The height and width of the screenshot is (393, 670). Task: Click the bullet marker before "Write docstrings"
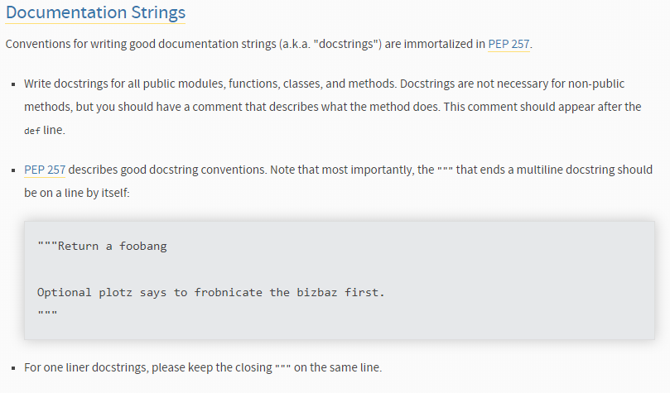coord(12,84)
